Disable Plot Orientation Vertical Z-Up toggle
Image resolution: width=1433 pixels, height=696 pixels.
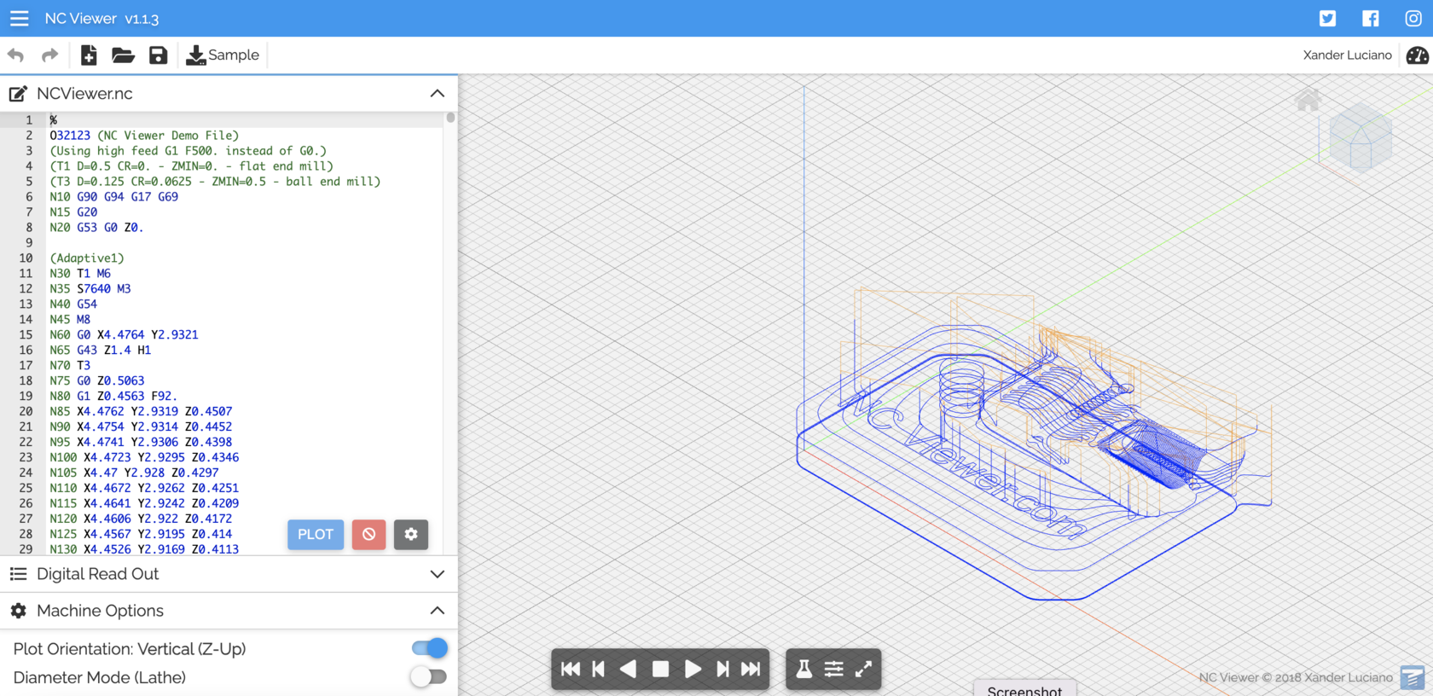[x=429, y=648]
